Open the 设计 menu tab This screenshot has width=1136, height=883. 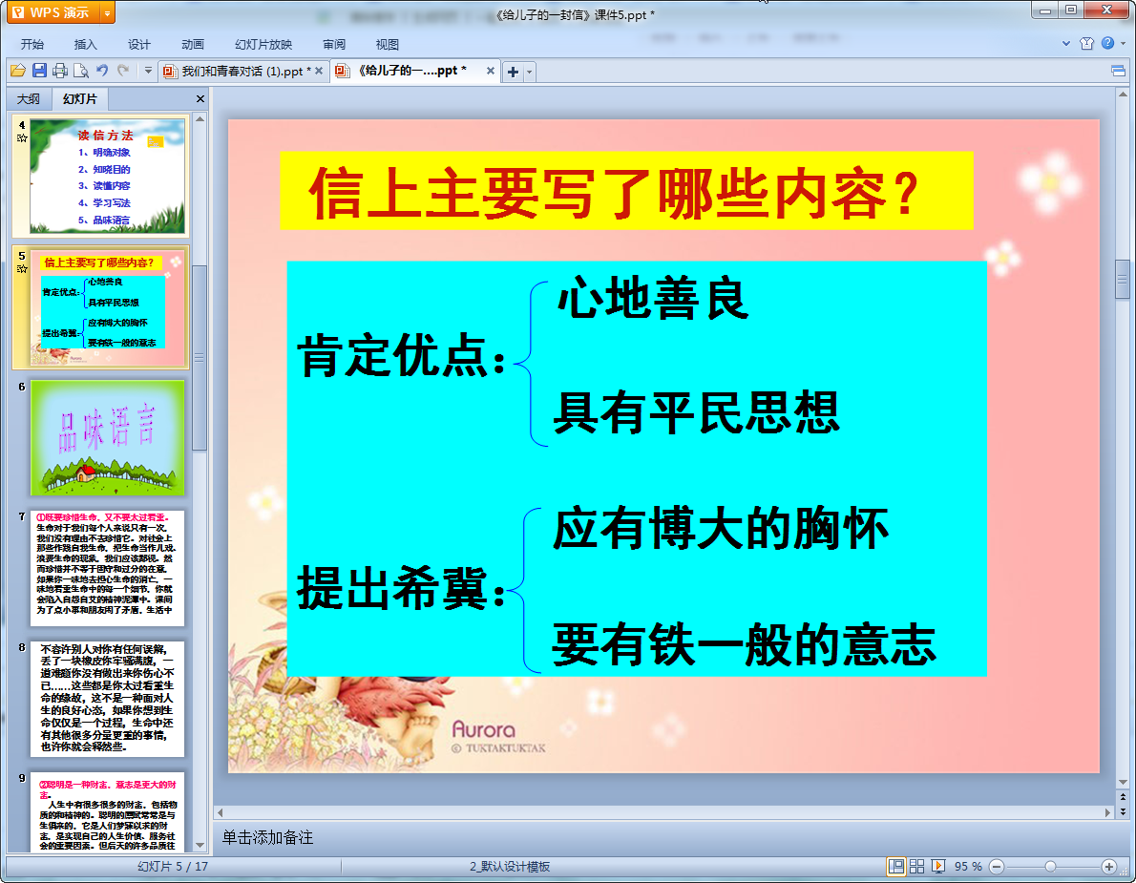point(139,44)
